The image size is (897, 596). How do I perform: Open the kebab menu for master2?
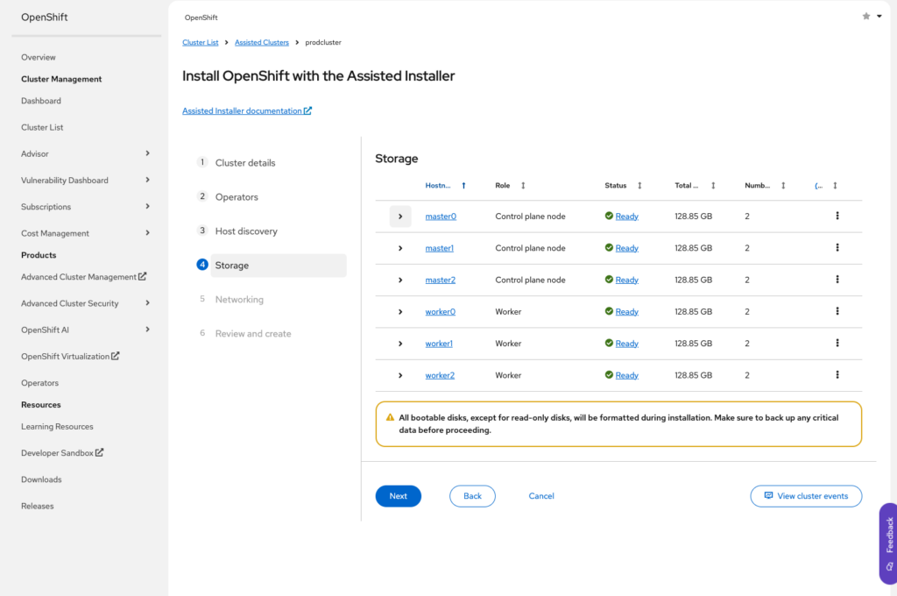[837, 280]
